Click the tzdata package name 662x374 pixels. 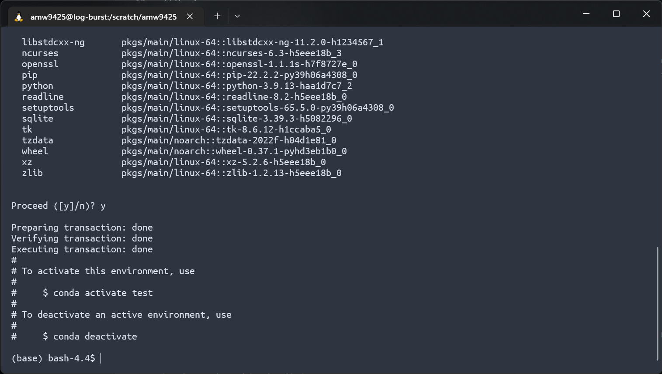38,140
